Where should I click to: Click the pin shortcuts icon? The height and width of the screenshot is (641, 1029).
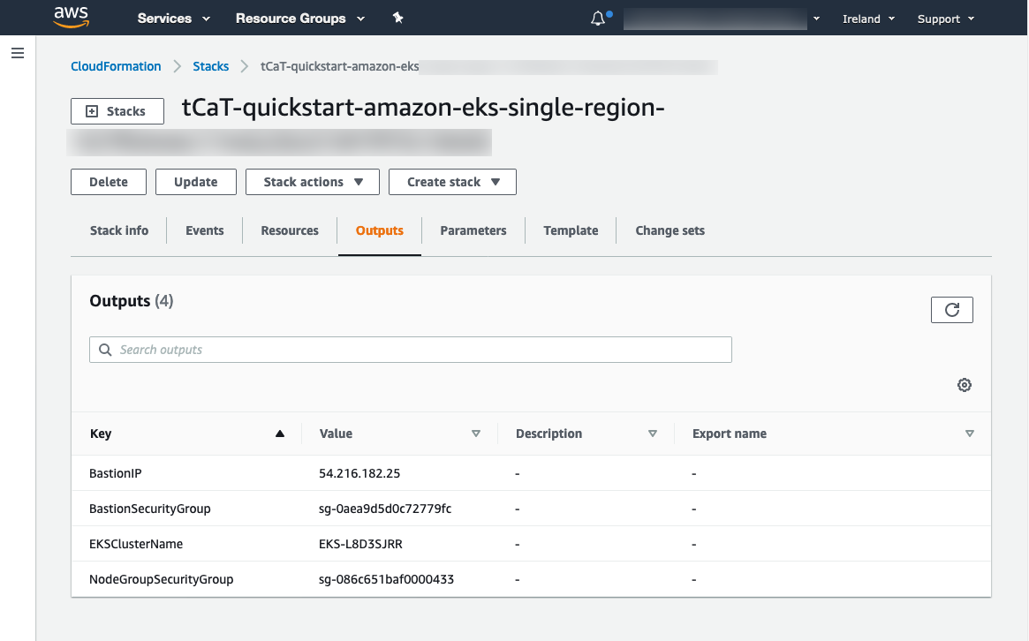click(397, 19)
